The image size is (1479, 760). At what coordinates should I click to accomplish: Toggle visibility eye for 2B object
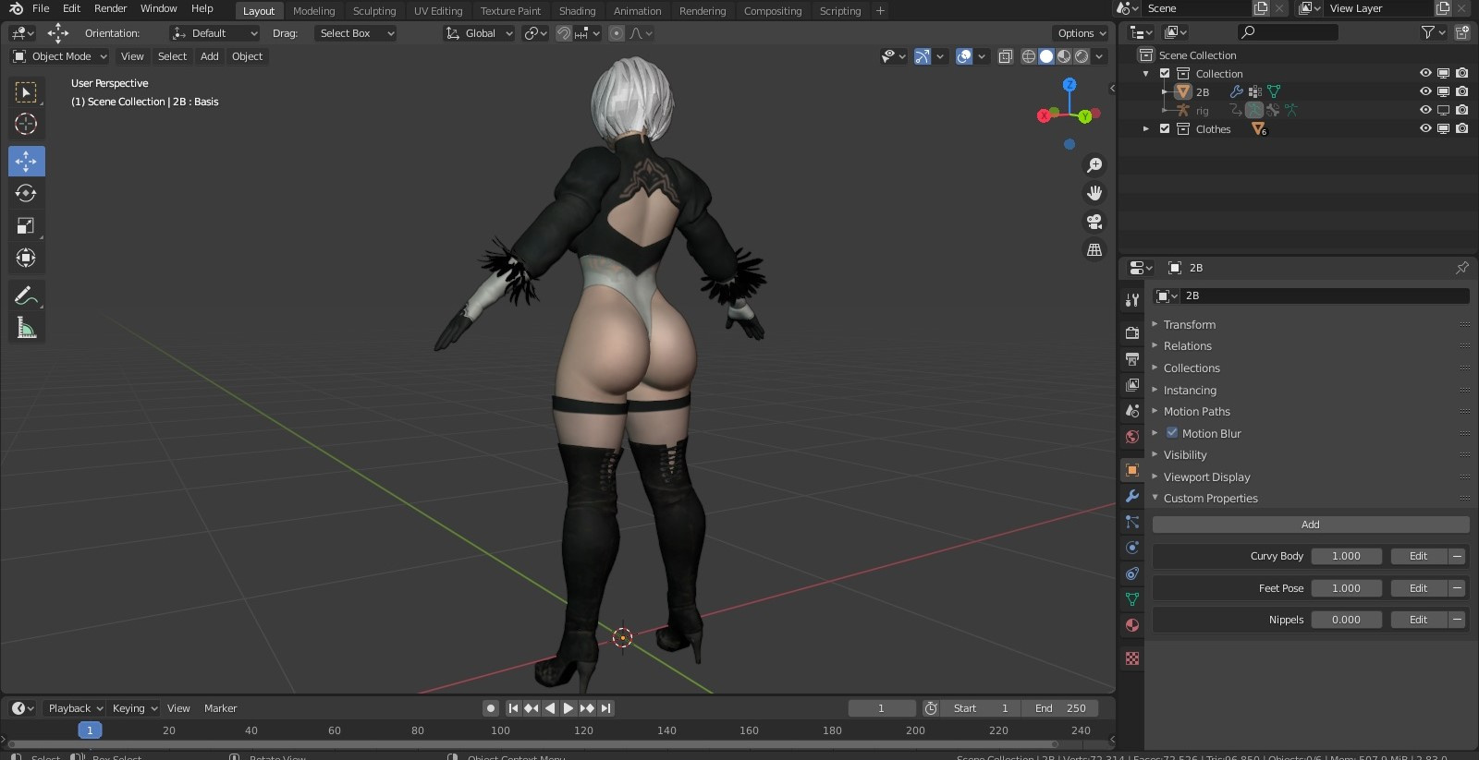point(1425,91)
